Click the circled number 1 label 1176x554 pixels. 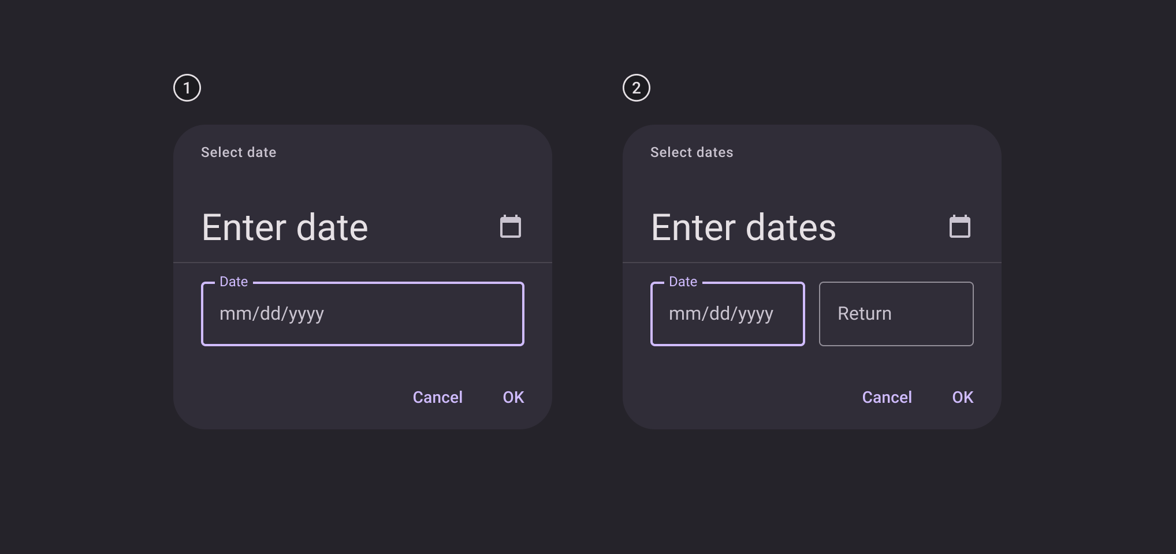click(x=187, y=88)
